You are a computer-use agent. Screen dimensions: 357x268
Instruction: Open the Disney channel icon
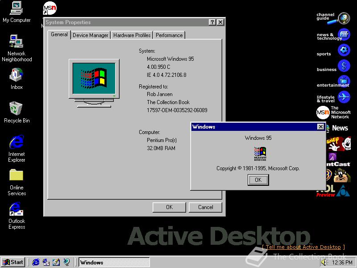pos(338,143)
